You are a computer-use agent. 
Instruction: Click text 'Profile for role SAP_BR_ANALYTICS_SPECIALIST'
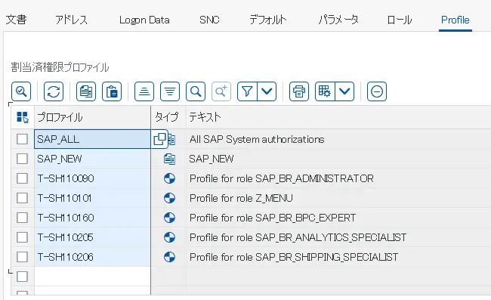pos(298,237)
